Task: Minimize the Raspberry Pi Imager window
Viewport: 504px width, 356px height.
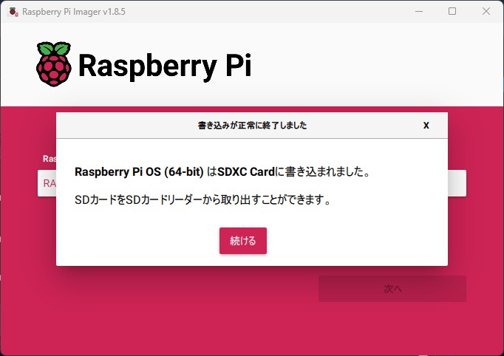Action: coord(417,11)
